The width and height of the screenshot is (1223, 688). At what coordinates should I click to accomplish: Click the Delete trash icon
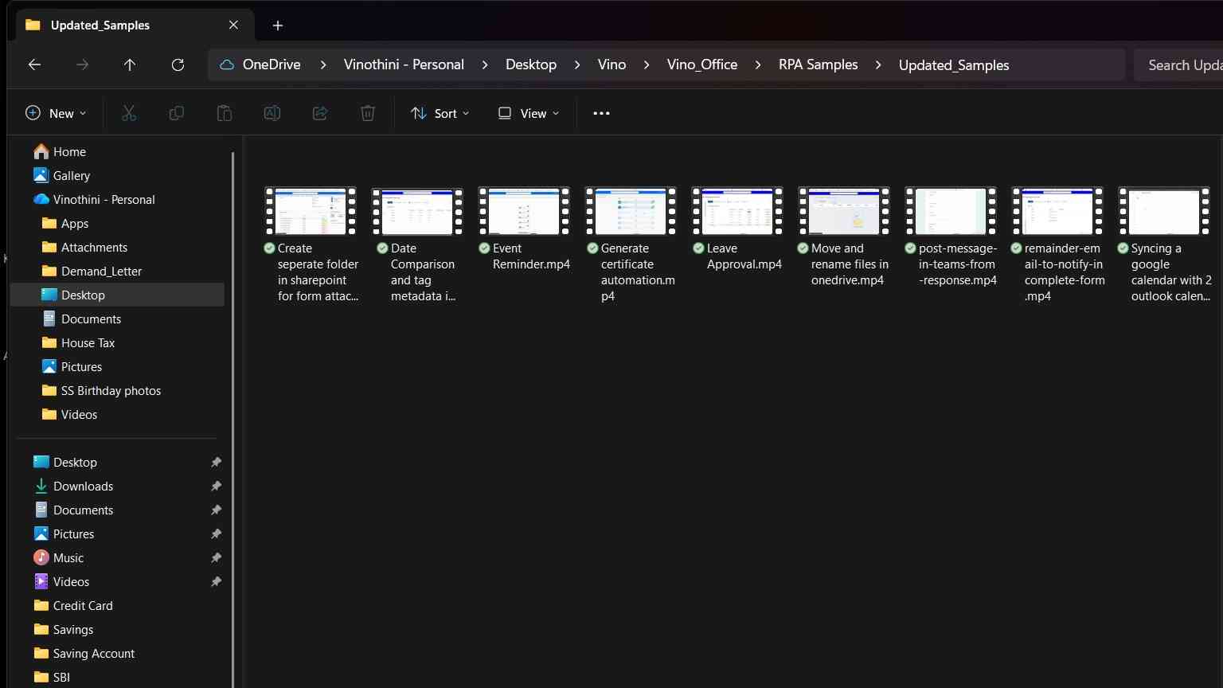[x=368, y=113]
